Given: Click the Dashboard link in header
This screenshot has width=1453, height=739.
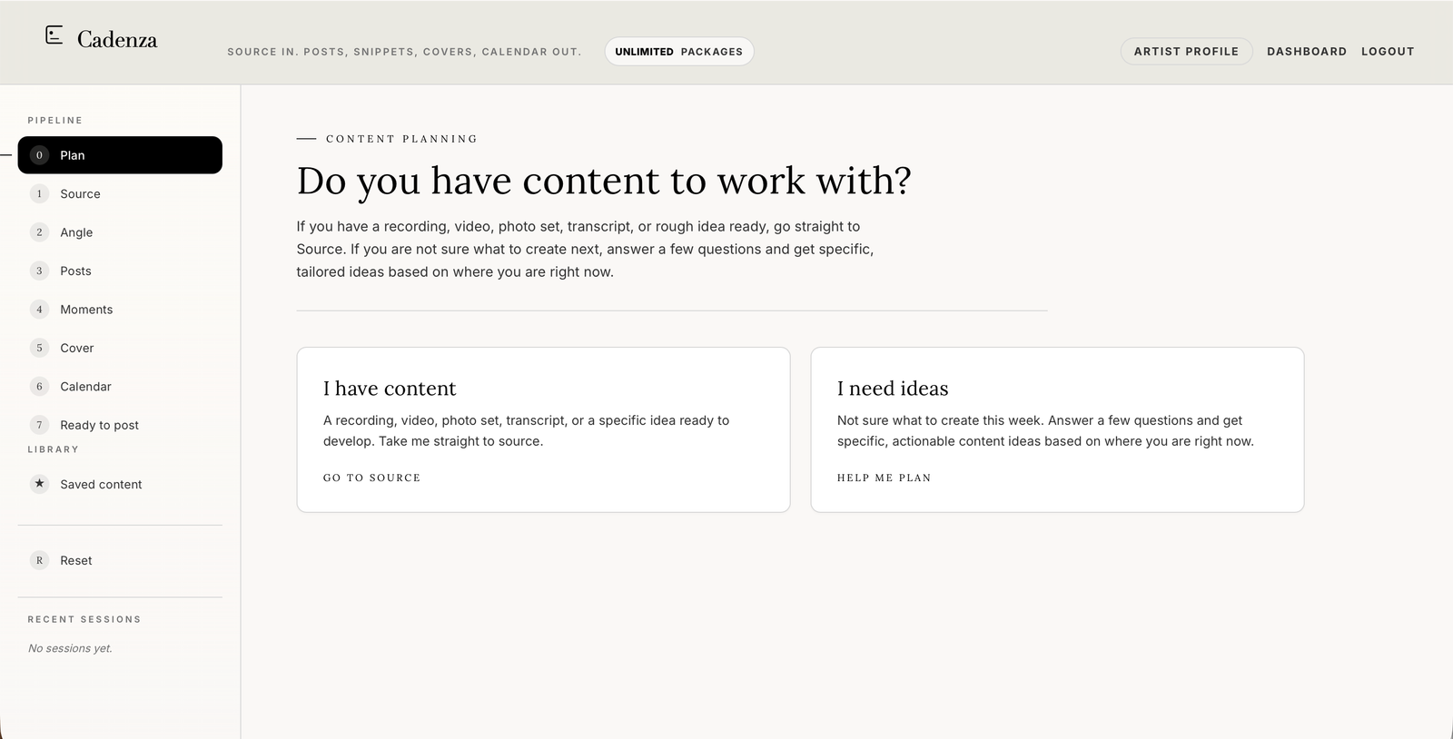Looking at the screenshot, I should tap(1307, 52).
